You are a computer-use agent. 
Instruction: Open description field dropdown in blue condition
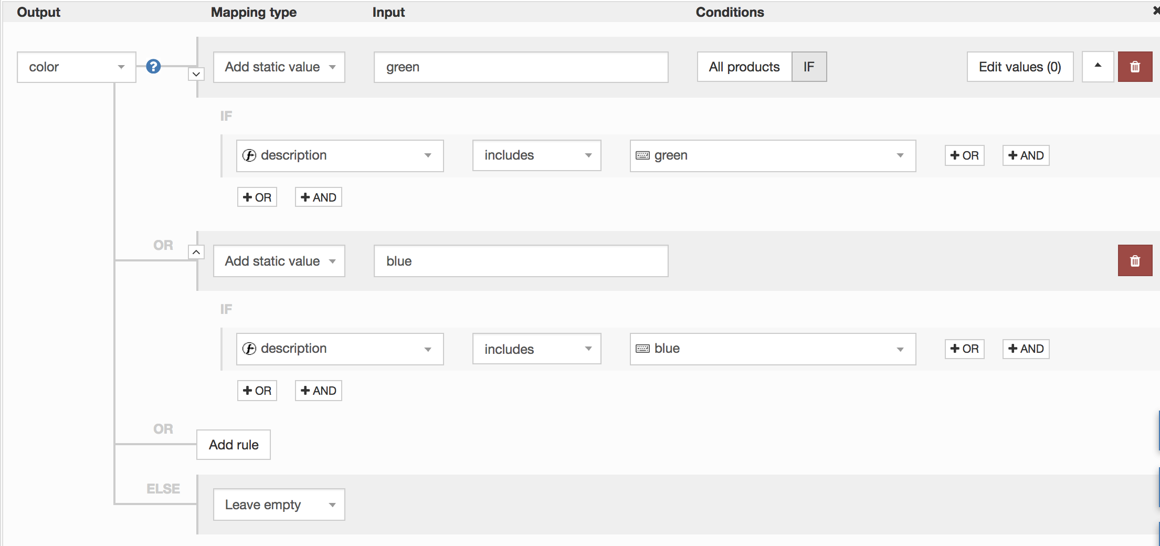340,349
